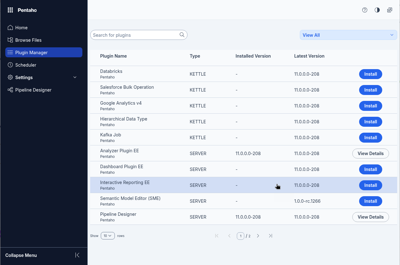The width and height of the screenshot is (400, 265).
Task: Click the current page number box
Action: point(240,236)
